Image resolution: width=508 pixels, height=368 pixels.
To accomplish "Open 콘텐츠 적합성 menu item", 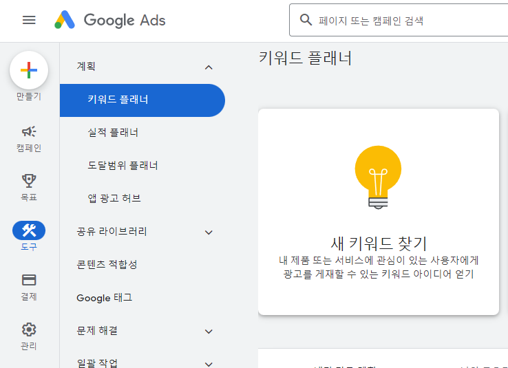I will [x=107, y=265].
